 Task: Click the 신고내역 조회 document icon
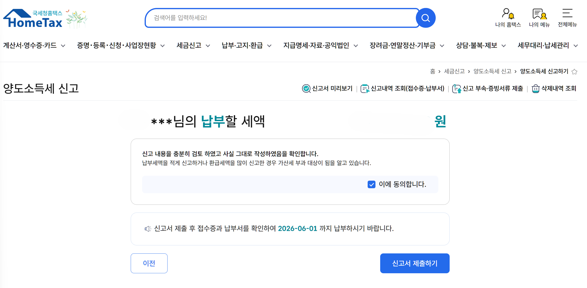click(365, 89)
